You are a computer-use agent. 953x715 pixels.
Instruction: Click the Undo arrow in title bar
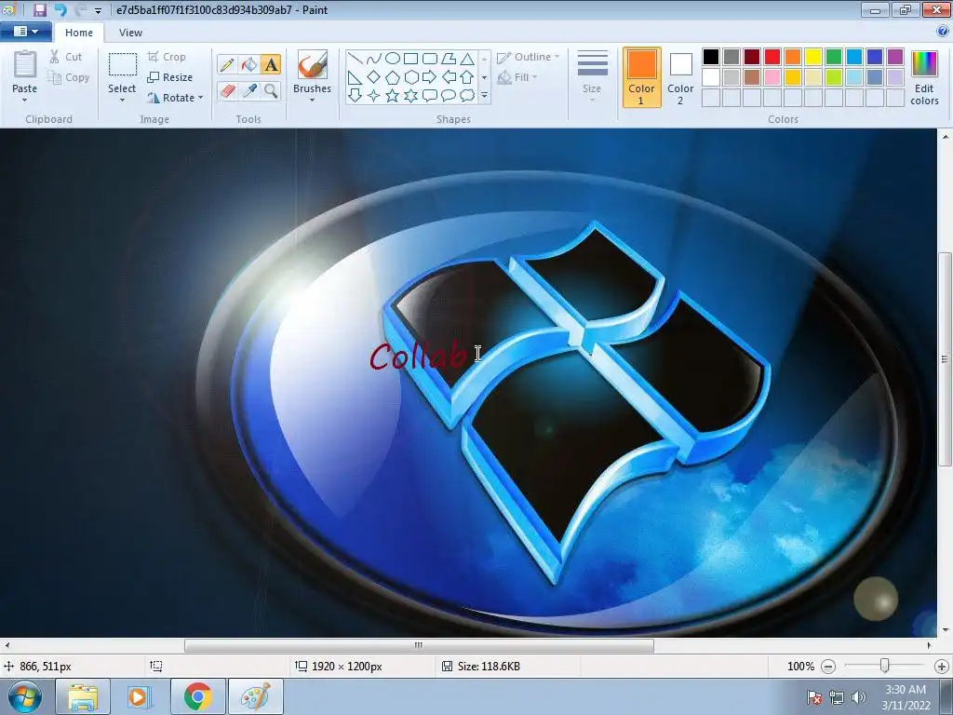(x=60, y=9)
